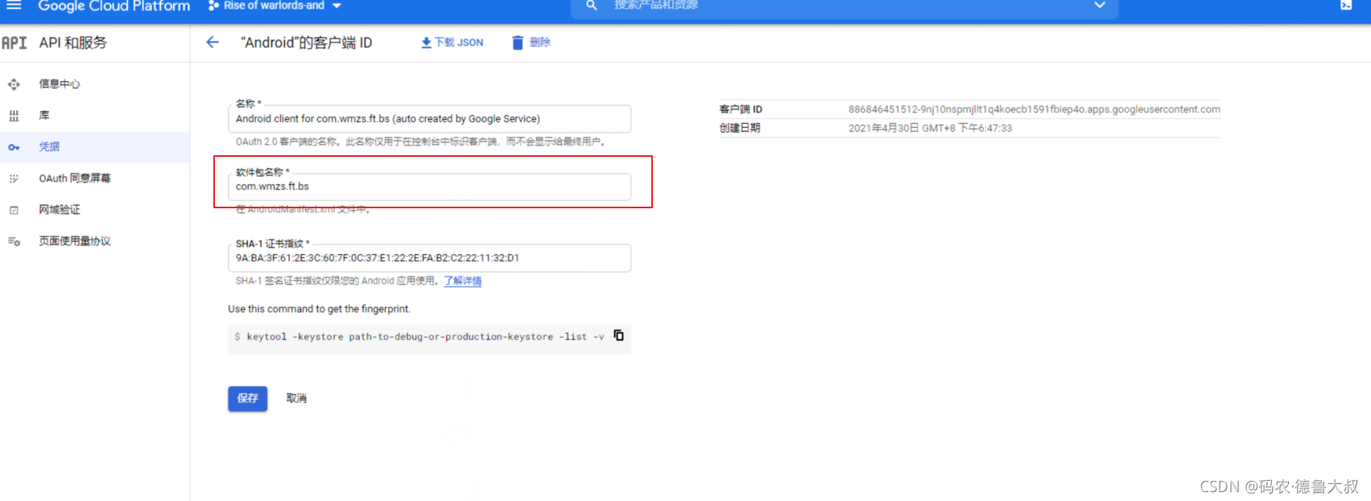Image resolution: width=1371 pixels, height=501 pixels.
Task: Select the client ID value text
Action: tap(1034, 109)
